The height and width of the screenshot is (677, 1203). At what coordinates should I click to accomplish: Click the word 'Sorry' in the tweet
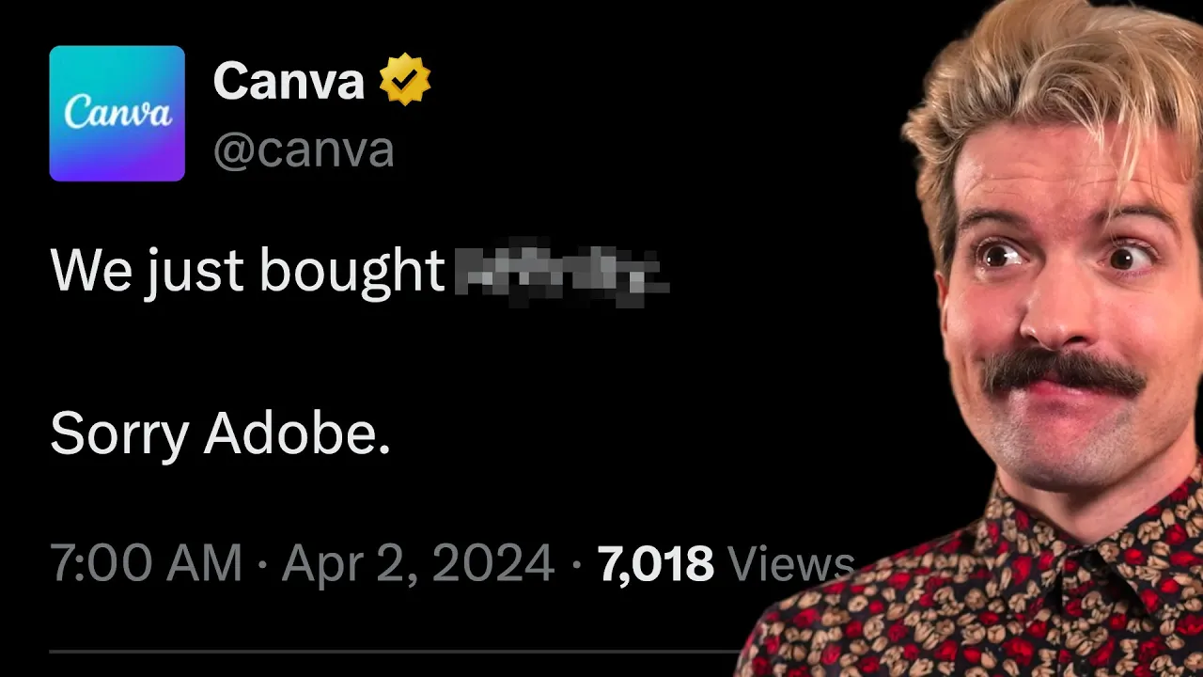pos(119,434)
